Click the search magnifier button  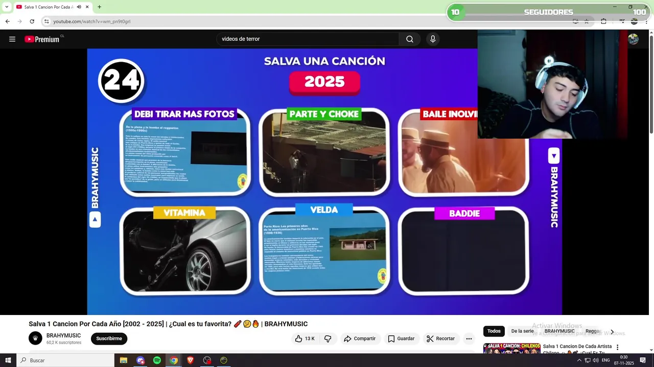410,39
